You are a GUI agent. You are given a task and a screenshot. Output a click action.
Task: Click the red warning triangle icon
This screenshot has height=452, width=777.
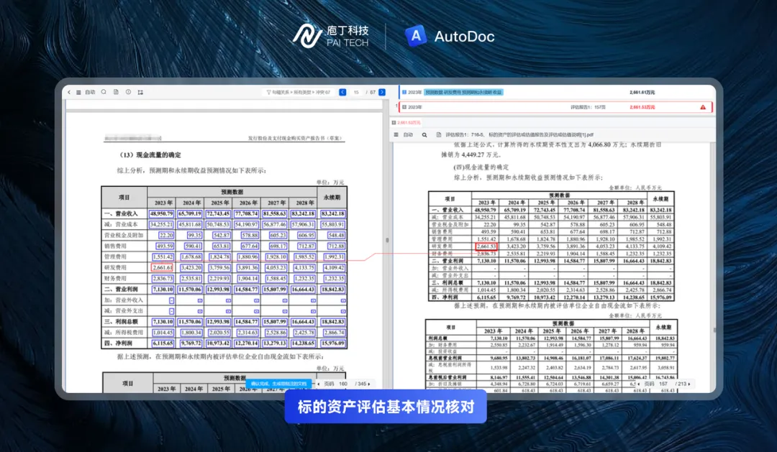pos(703,107)
